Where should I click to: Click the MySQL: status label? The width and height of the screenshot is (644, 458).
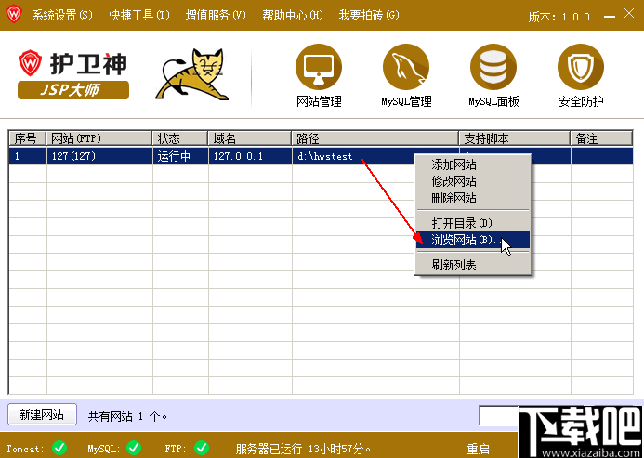click(x=103, y=449)
